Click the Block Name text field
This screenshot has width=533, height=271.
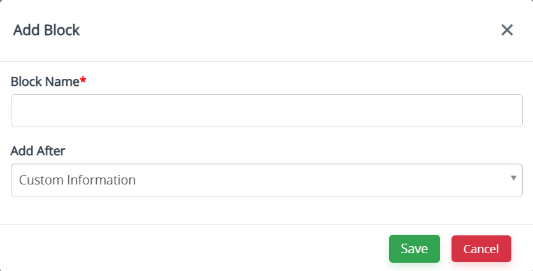(x=266, y=111)
